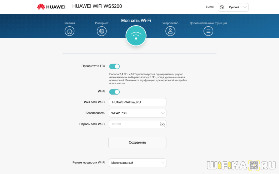Disable the Wi-Fi switch
The image size is (279, 174).
tap(114, 92)
